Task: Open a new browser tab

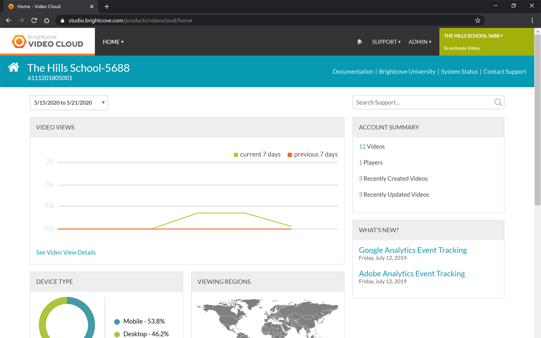Action: (107, 6)
